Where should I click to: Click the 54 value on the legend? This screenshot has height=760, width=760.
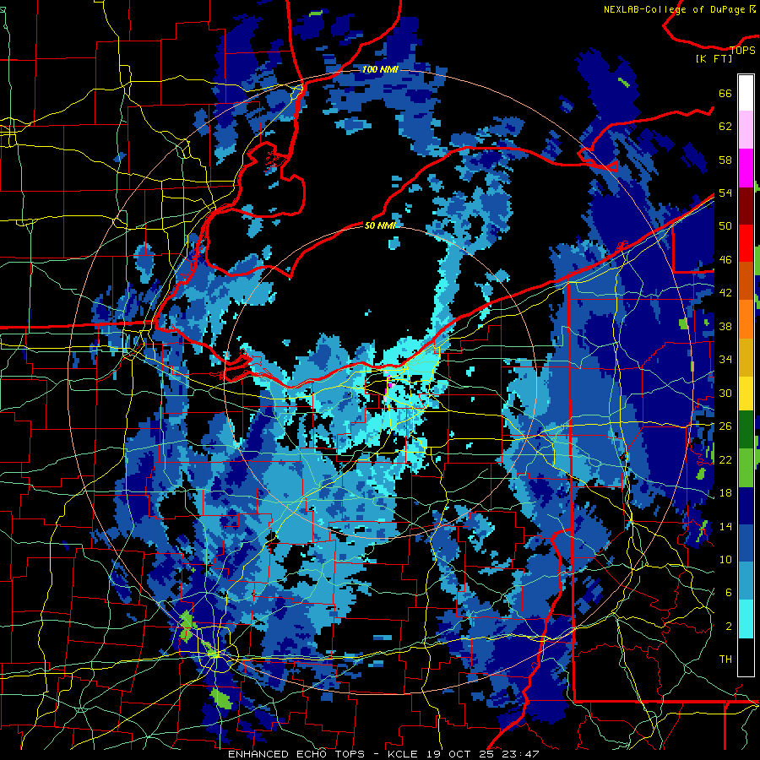point(725,193)
